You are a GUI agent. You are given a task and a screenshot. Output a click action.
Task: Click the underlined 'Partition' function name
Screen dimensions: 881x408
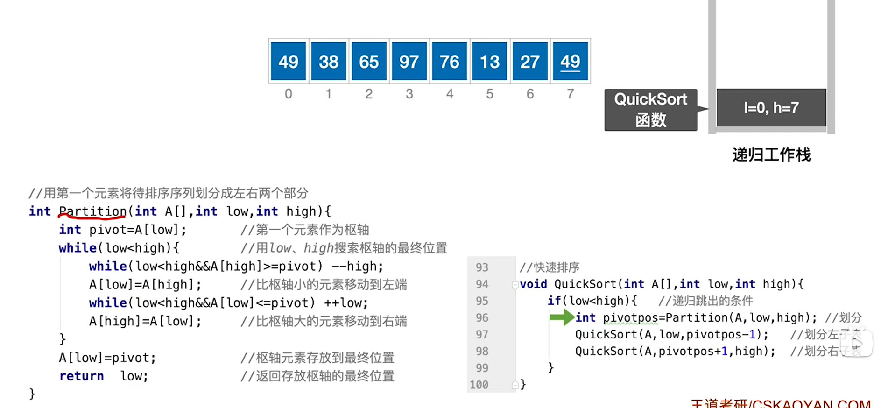click(92, 211)
